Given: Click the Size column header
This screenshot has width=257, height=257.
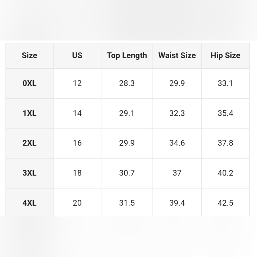Looking at the screenshot, I should (x=30, y=56).
